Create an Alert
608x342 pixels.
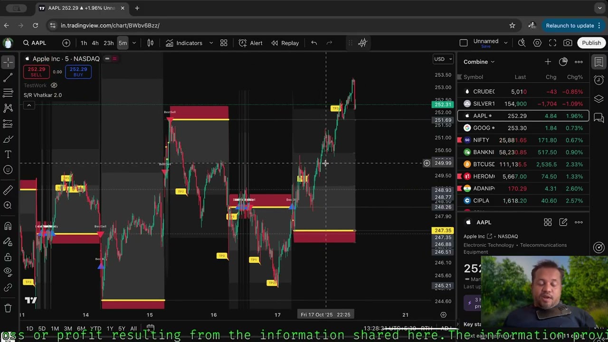(x=250, y=43)
